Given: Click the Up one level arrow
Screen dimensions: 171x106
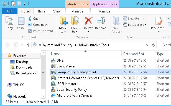Looking at the screenshot, I should point(28,45).
